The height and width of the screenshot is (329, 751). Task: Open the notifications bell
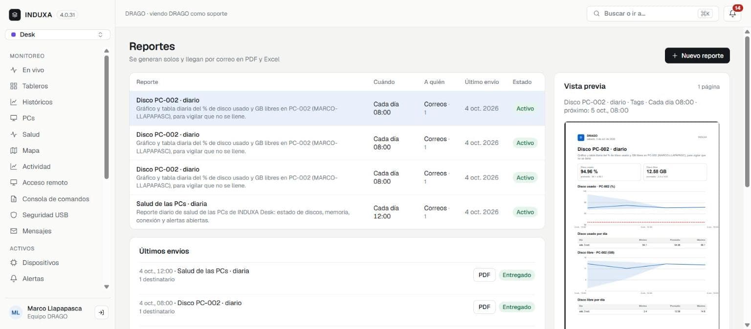tap(732, 14)
